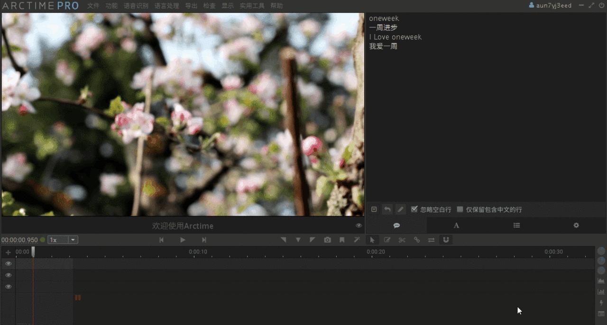Click the bookmark icon in the toolbar
This screenshot has height=325, width=607.
(342, 240)
